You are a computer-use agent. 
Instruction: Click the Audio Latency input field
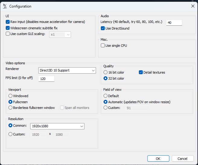point(174,23)
